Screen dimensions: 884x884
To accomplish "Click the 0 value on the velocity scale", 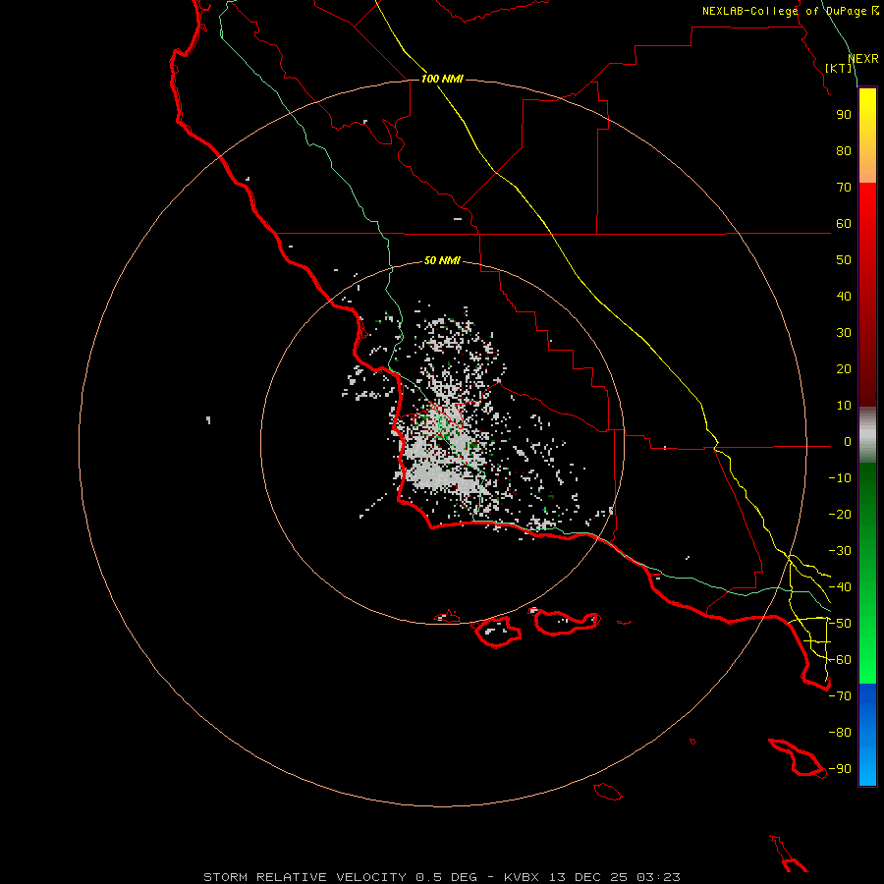I will [848, 442].
